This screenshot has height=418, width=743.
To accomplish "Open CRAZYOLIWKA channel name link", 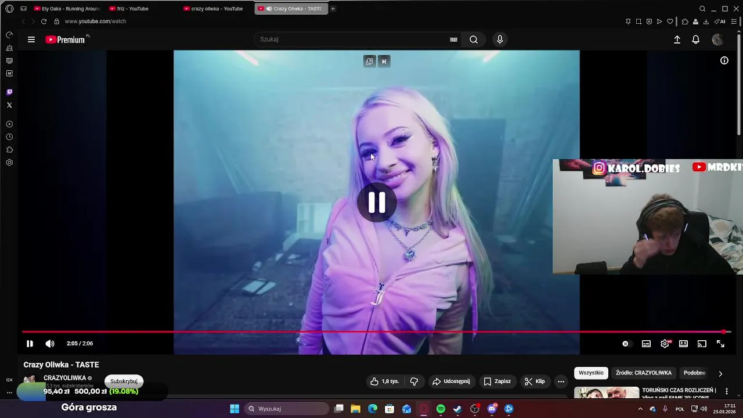I will [x=64, y=378].
